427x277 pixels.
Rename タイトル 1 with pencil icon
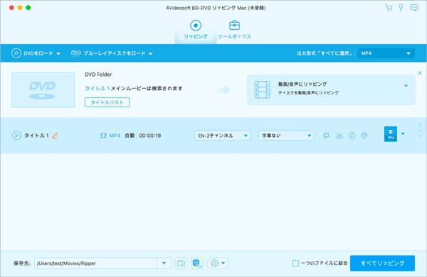pyautogui.click(x=55, y=136)
